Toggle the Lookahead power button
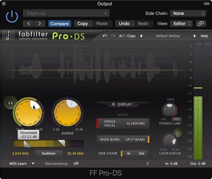212x179 pixels. click(x=178, y=133)
